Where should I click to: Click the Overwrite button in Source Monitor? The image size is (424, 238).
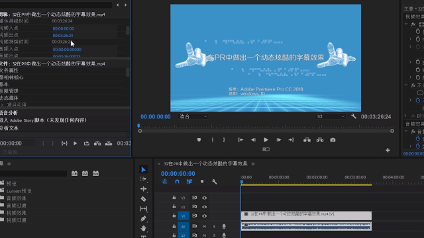click(109, 143)
